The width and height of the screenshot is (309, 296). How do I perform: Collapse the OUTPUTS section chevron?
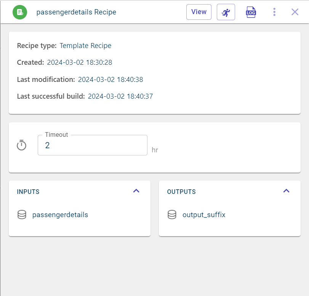point(287,191)
